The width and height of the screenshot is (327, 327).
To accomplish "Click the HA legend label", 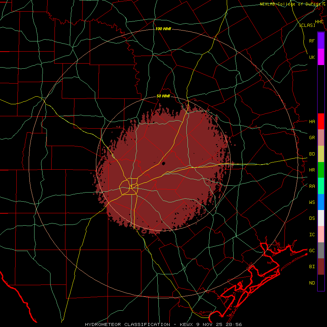I will click(x=312, y=122).
